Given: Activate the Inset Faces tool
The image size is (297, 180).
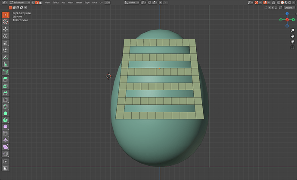Looking at the screenshot, I should [6, 86].
